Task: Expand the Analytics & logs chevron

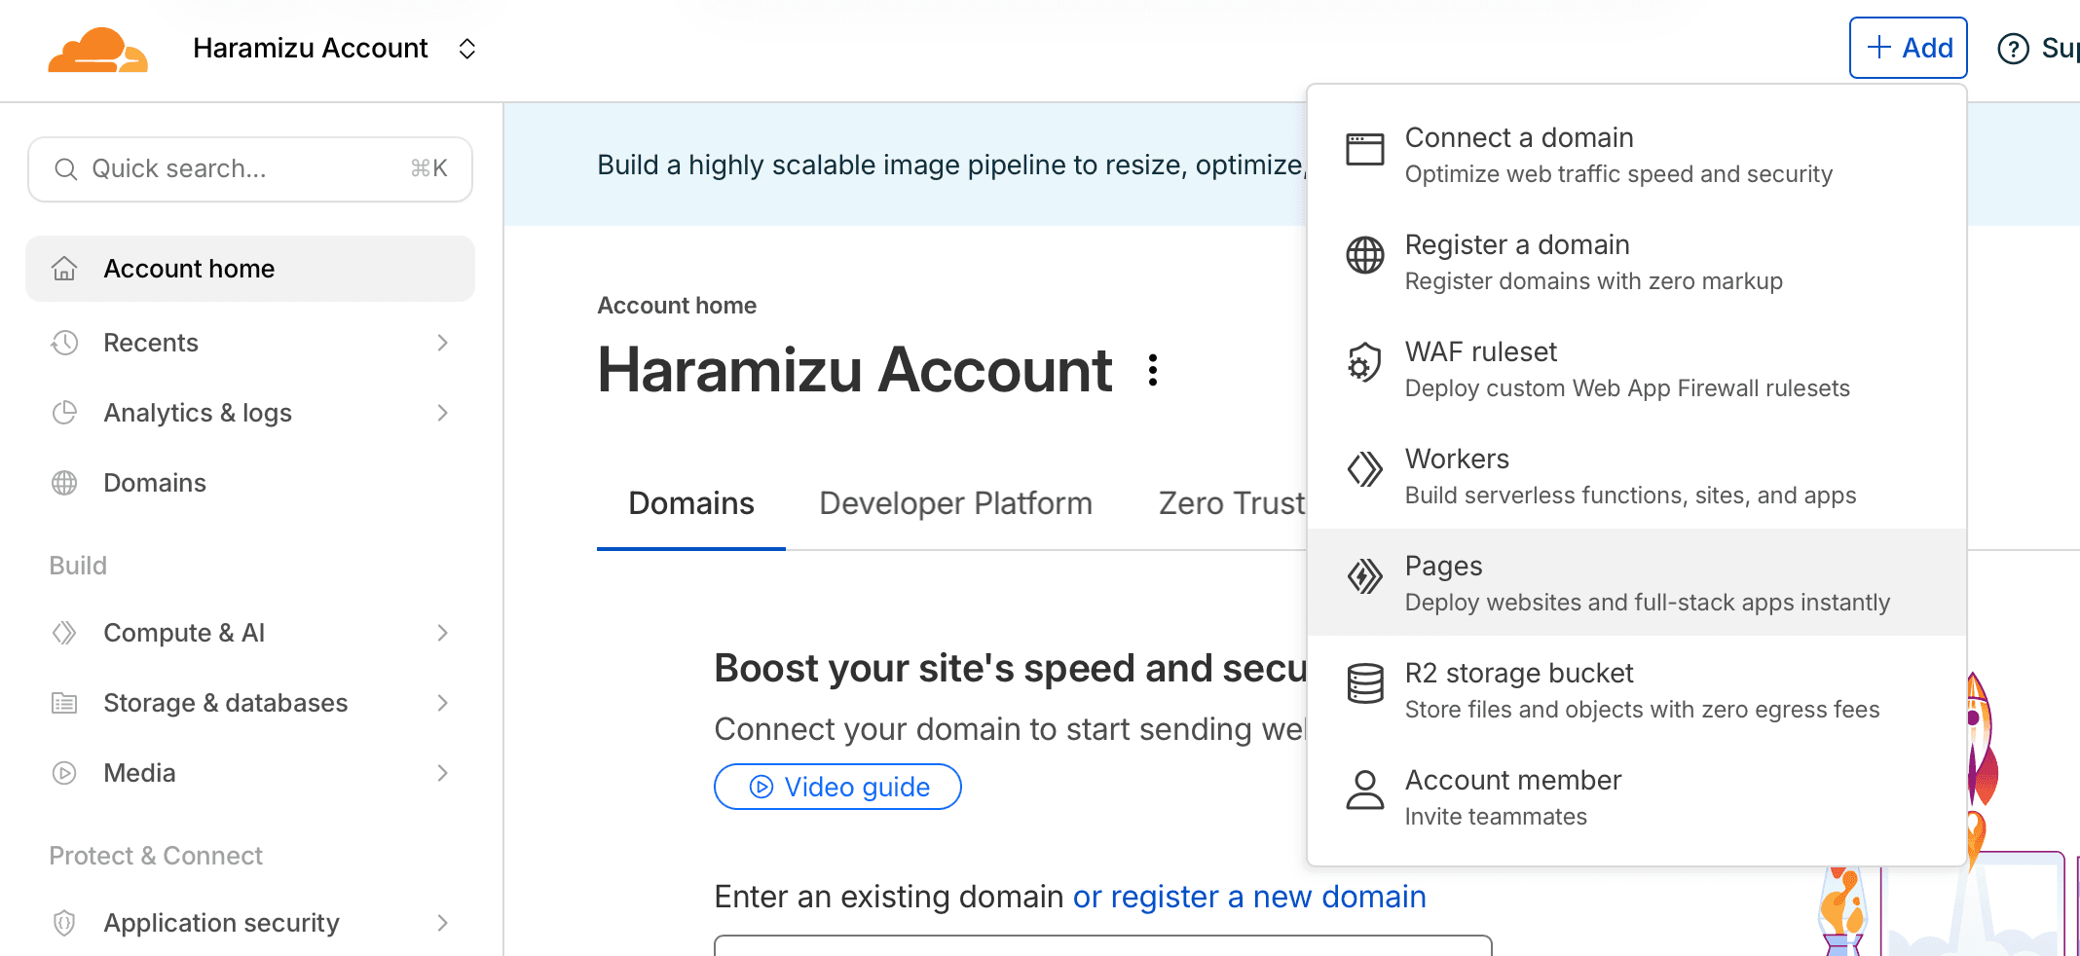Action: [x=442, y=413]
